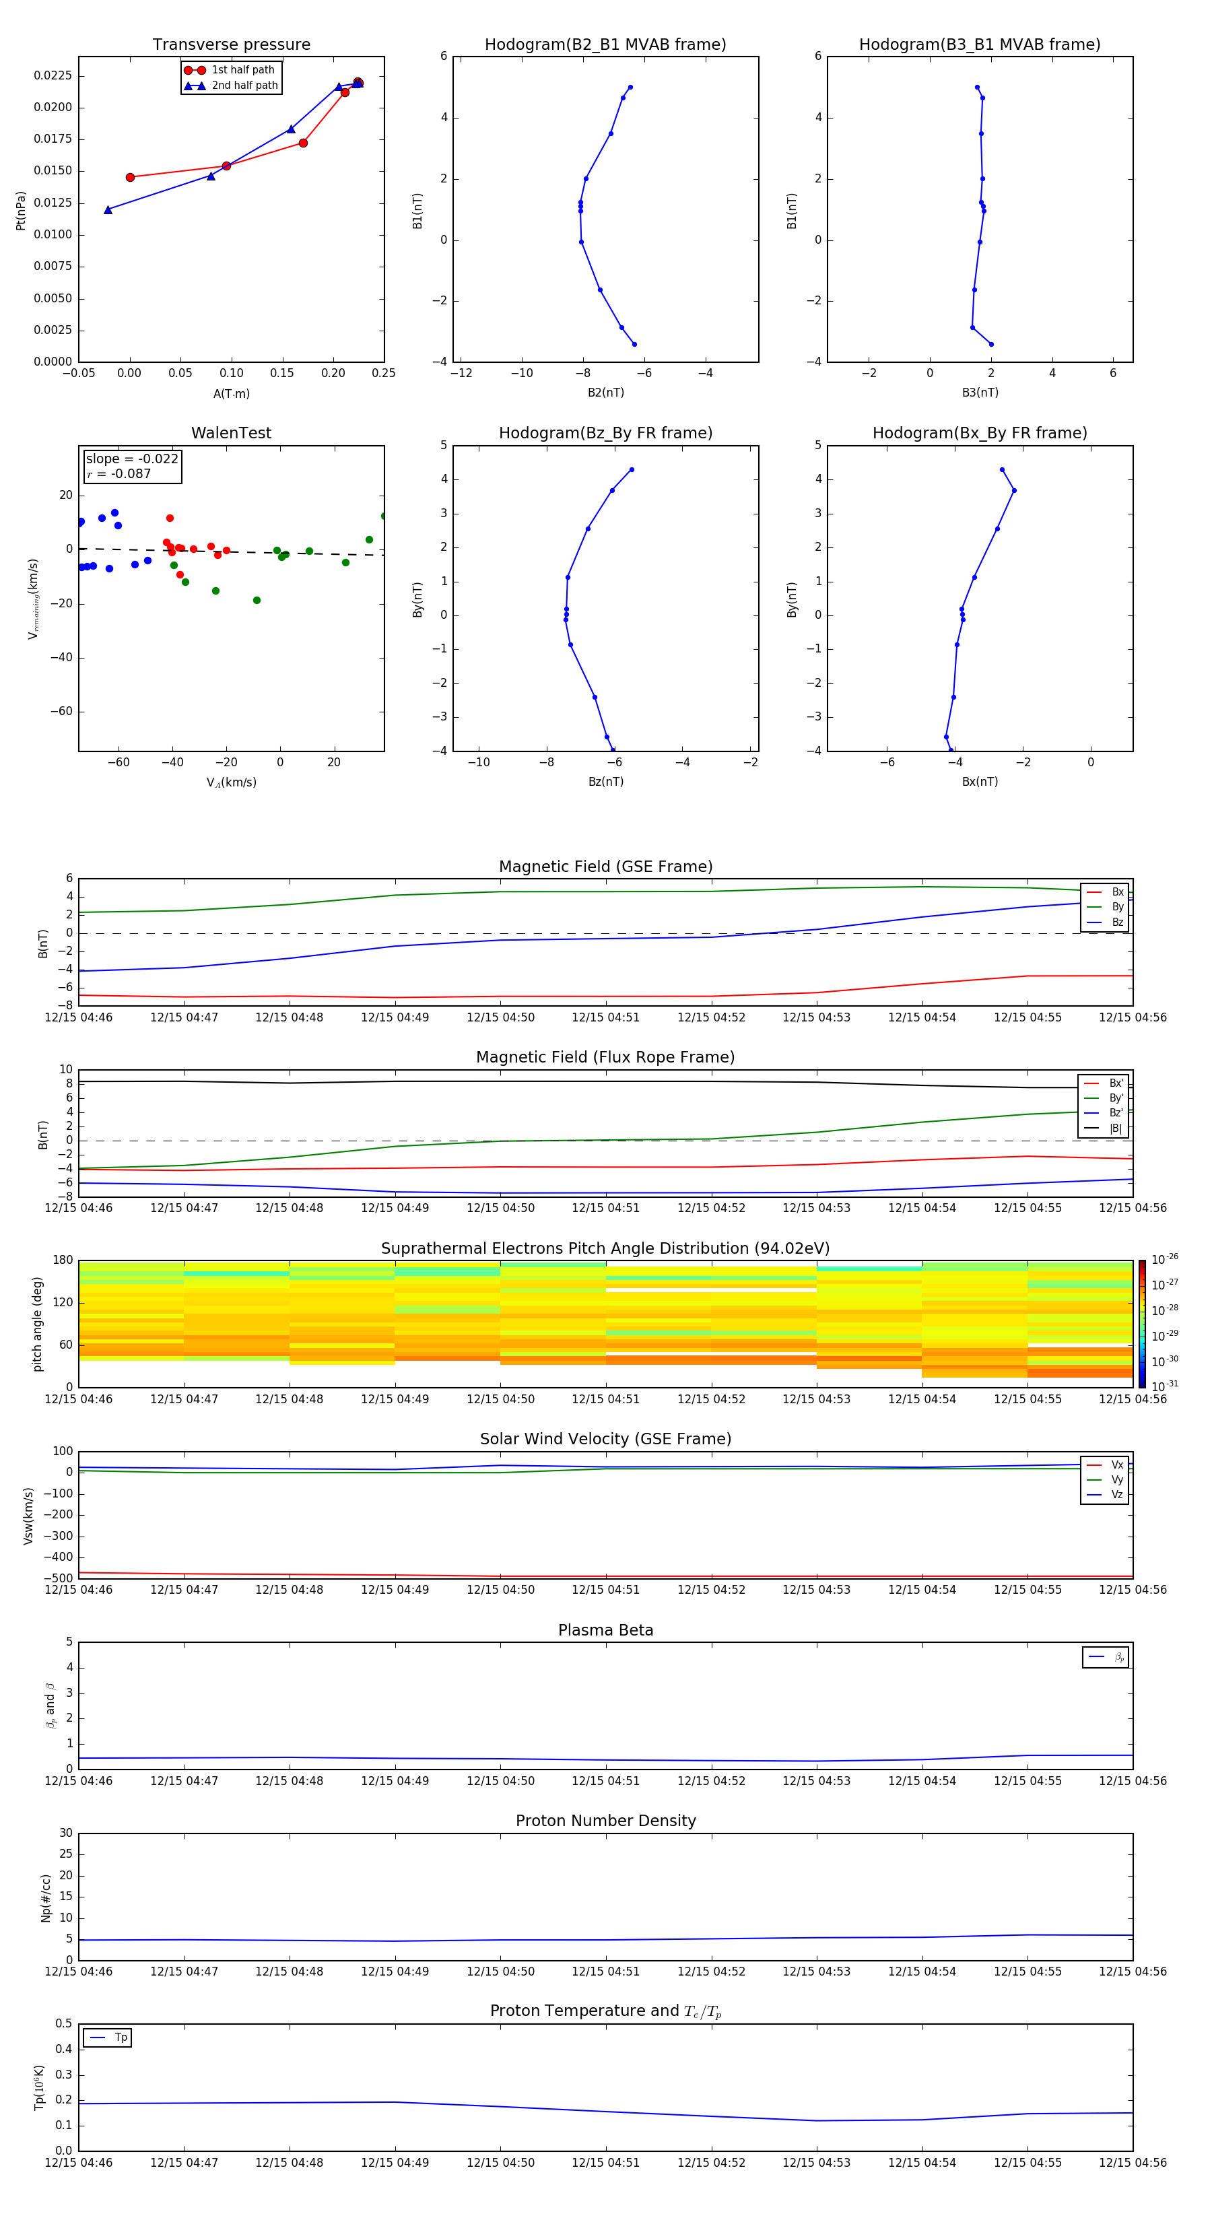Click the 'A(T·m)' x-axis label
The height and width of the screenshot is (2222, 1212).
click(231, 393)
